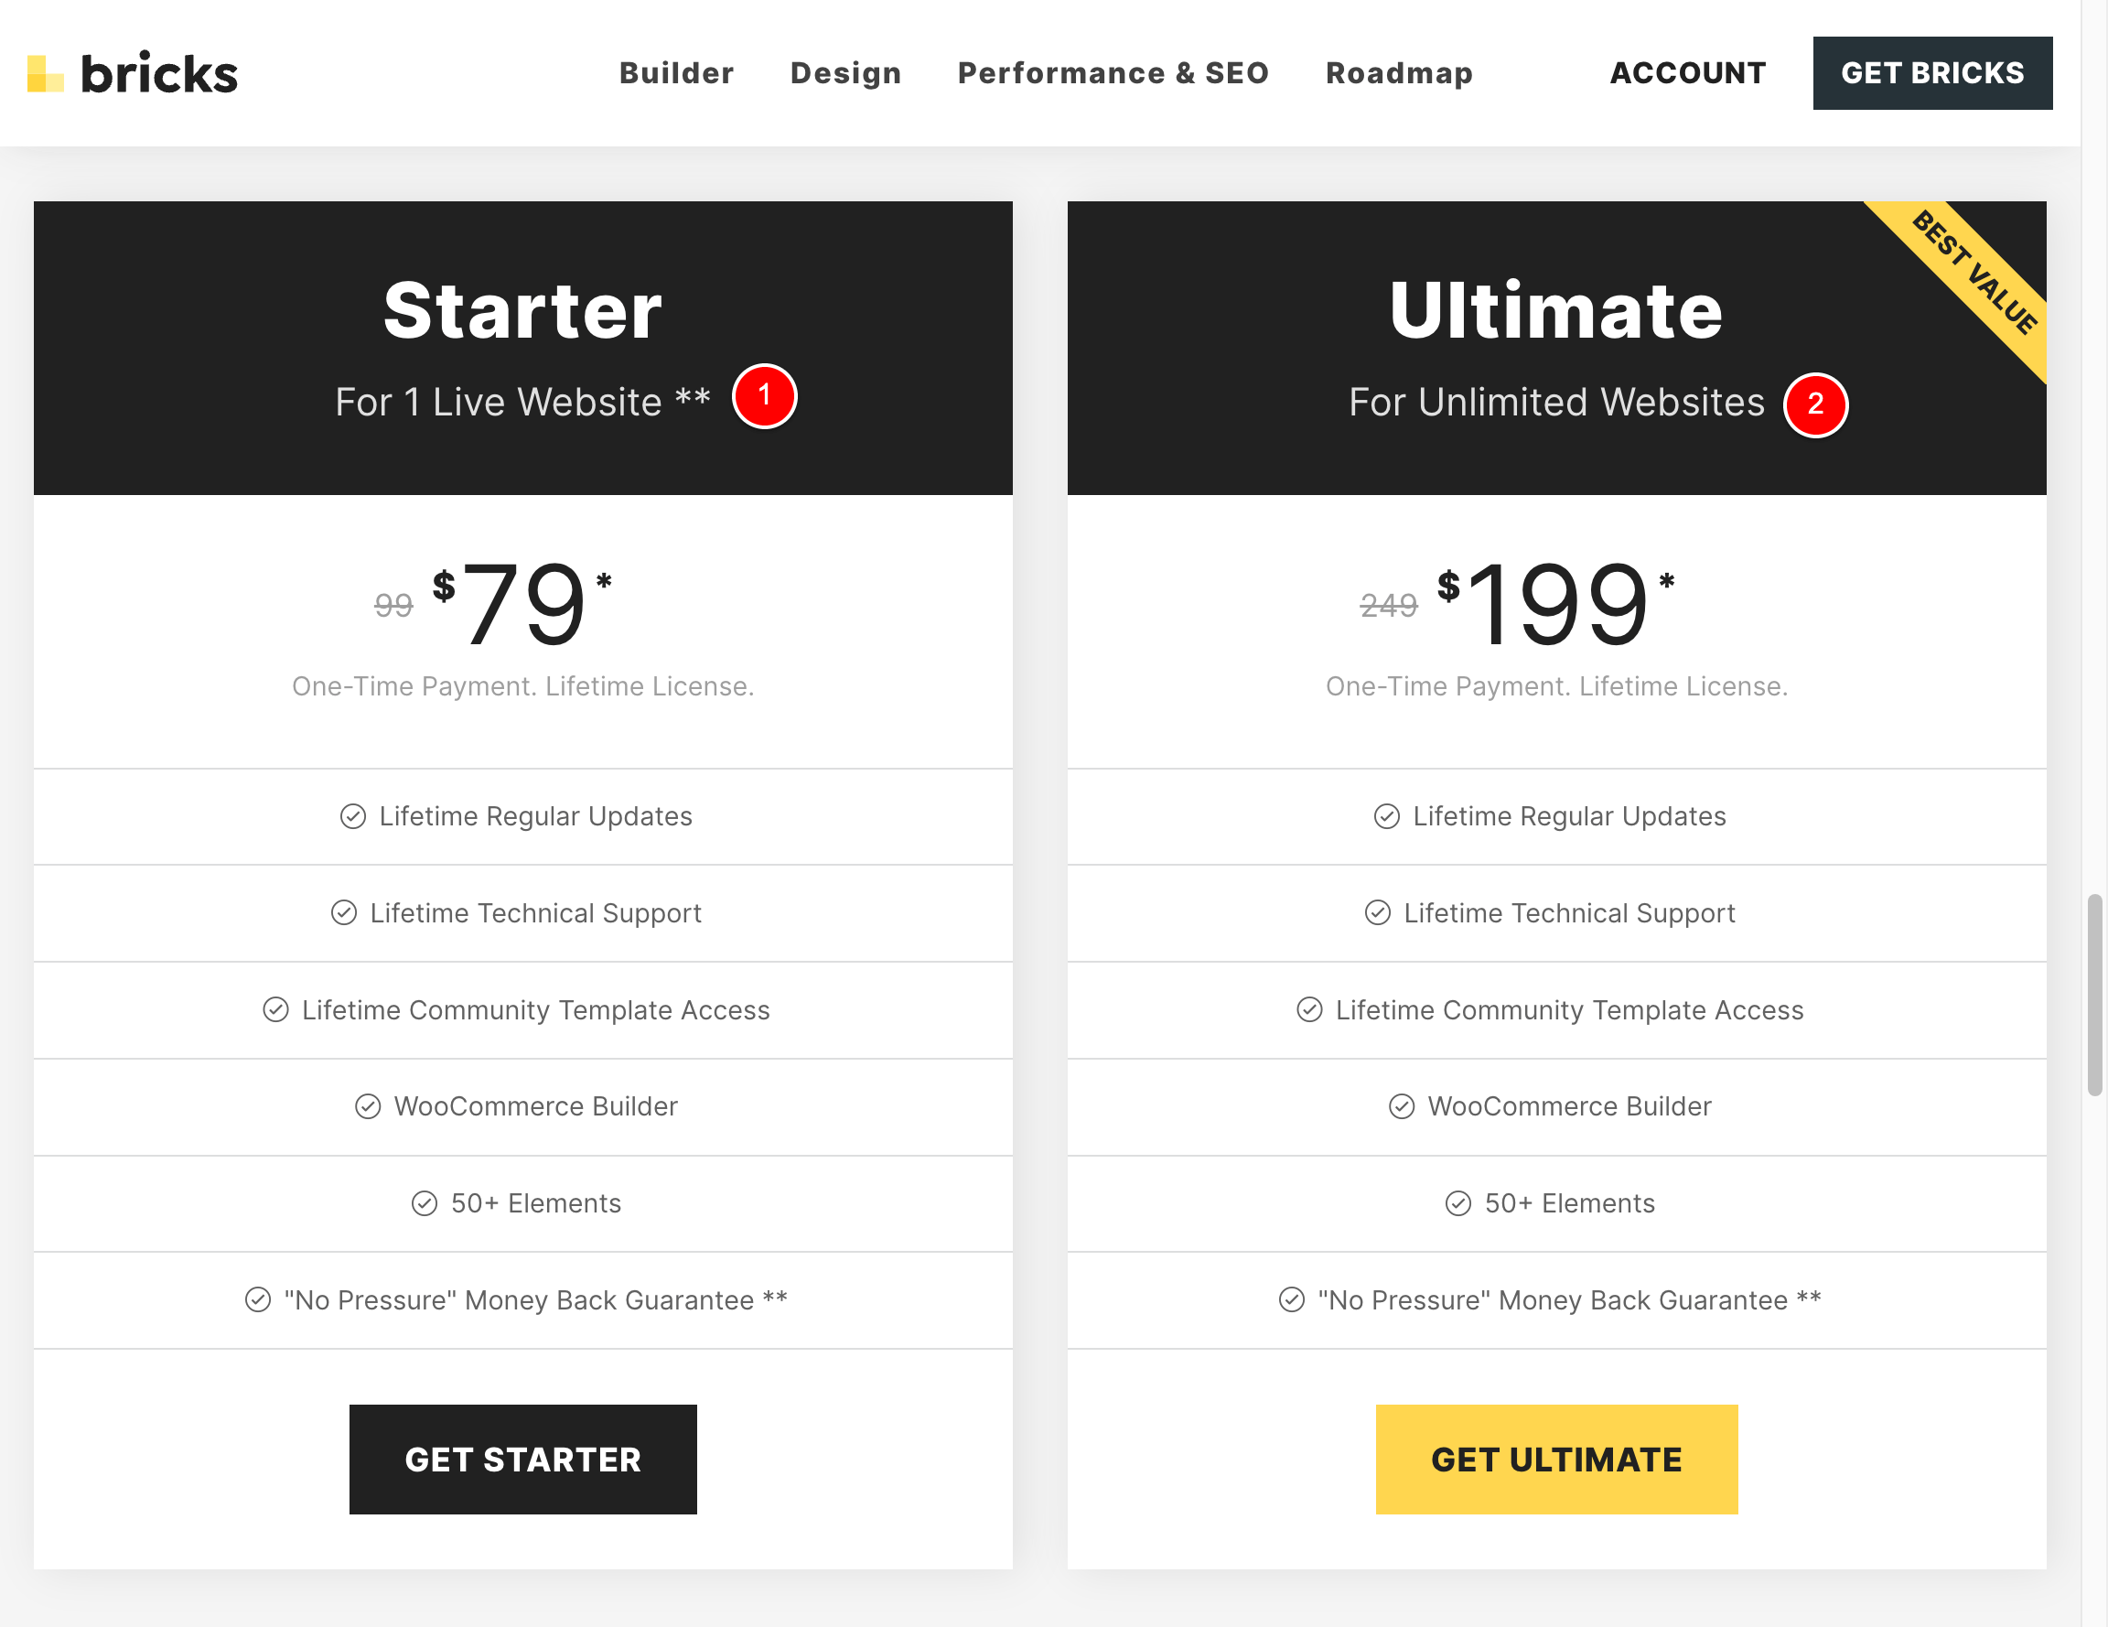Screen dimensions: 2108x1627
Task: Click the bricks logo icon
Action: tap(45, 73)
